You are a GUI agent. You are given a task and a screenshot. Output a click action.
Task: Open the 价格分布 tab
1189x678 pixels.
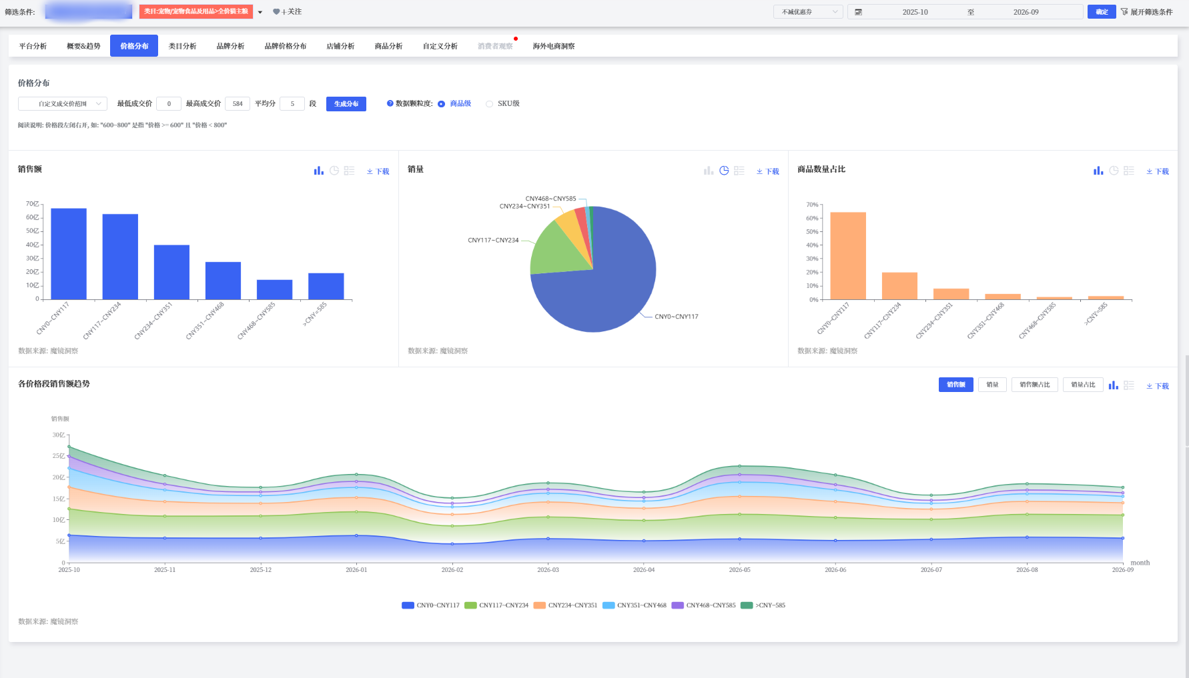point(134,46)
